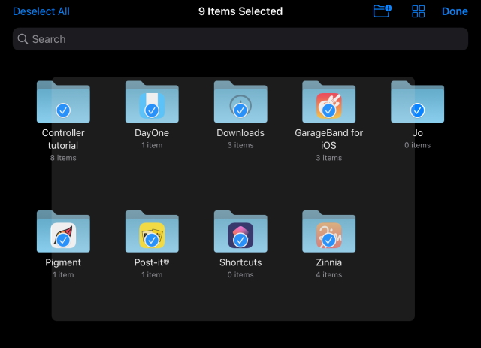Click the "Jo" folder name
This screenshot has width=481, height=348.
[x=418, y=133]
